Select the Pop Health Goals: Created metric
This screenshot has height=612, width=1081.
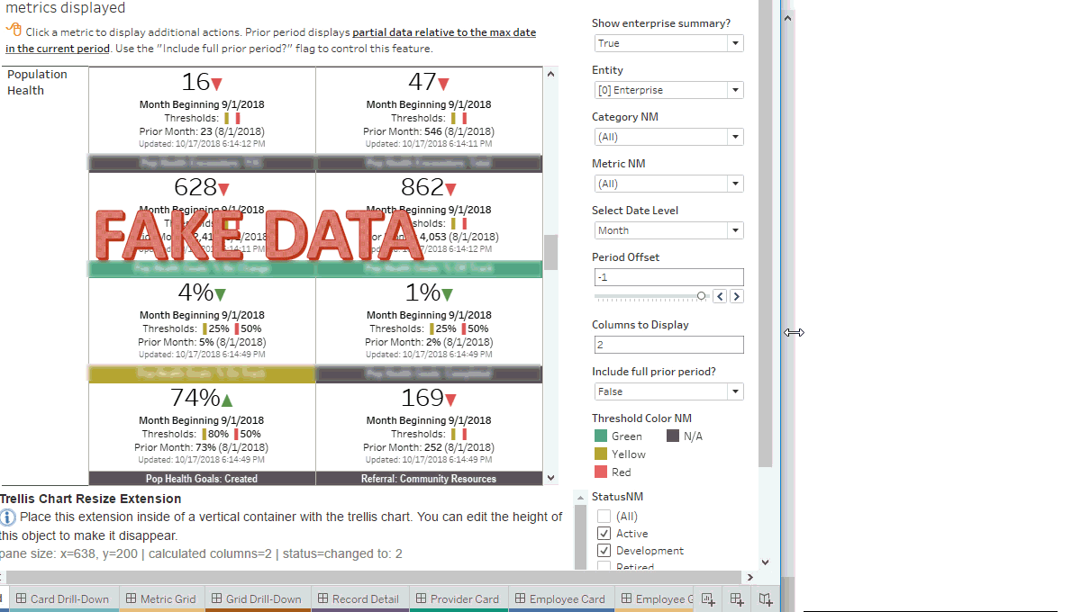(x=202, y=479)
